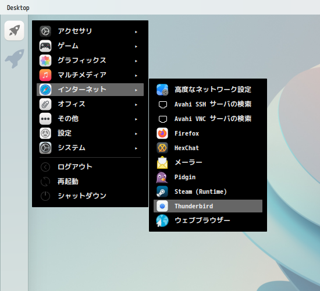The width and height of the screenshot is (320, 291).
Task: Click the envelope mailer icon
Action: click(x=162, y=162)
